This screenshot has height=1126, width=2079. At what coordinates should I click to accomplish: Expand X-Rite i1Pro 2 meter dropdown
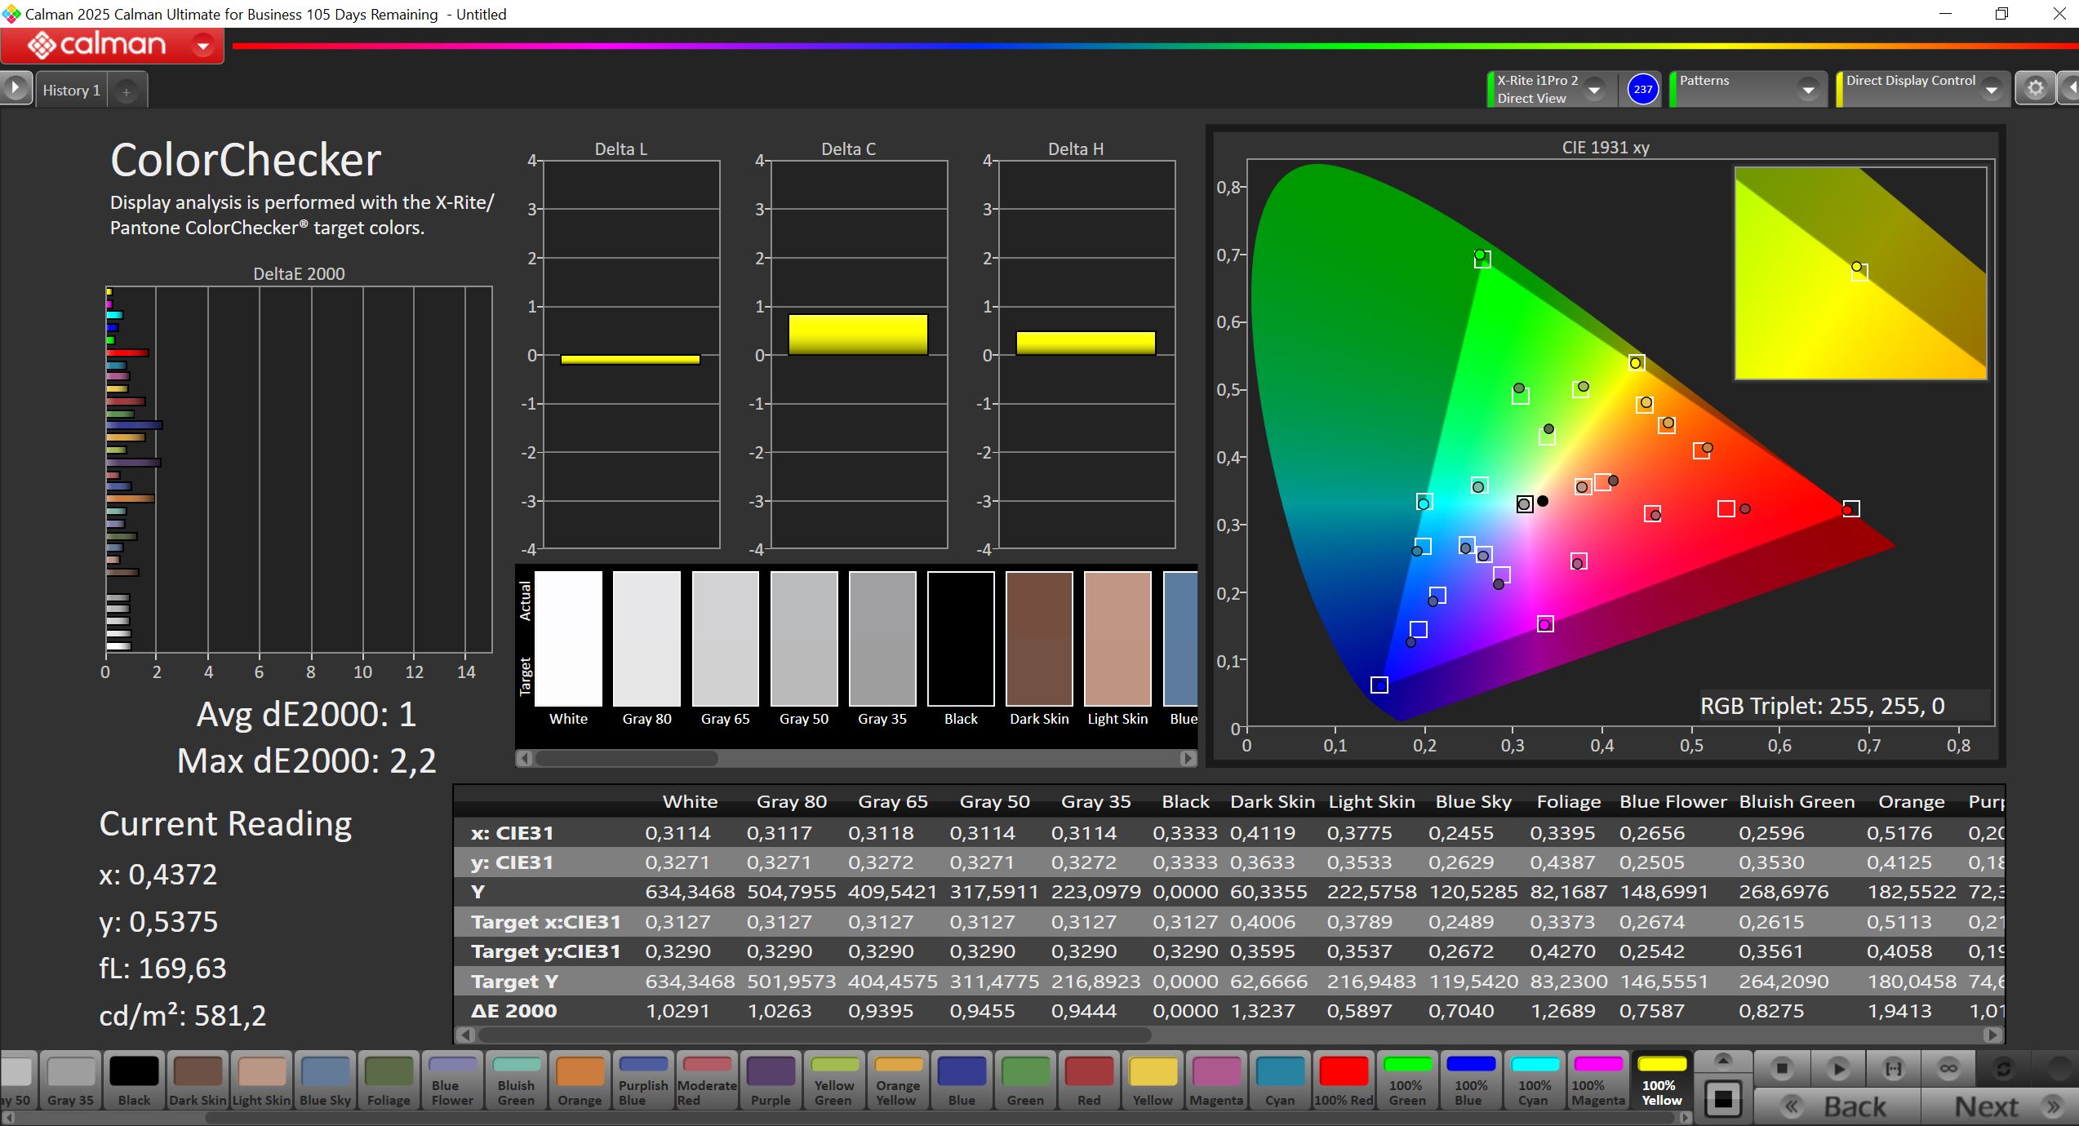(1593, 90)
